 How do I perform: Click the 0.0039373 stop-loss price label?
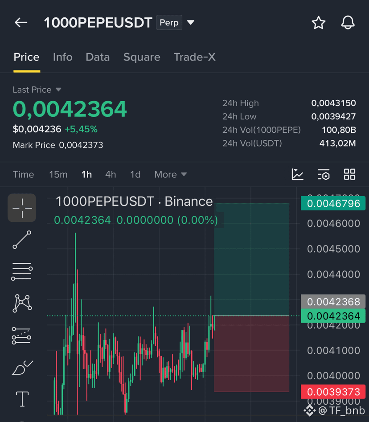tap(333, 392)
